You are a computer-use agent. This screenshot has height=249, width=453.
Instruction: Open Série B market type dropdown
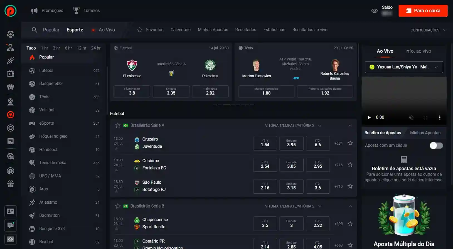coord(293,206)
